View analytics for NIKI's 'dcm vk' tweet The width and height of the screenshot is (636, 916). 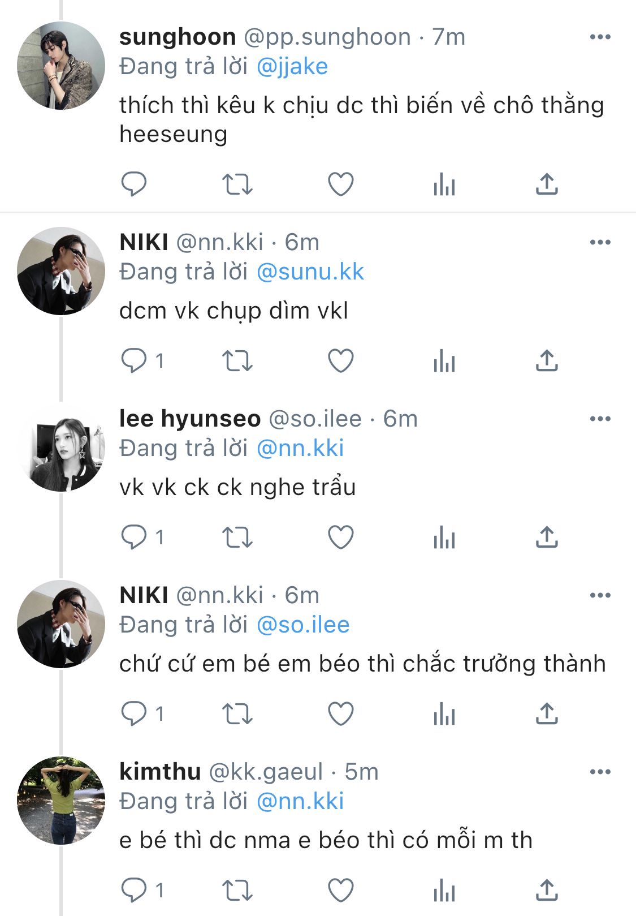click(444, 361)
